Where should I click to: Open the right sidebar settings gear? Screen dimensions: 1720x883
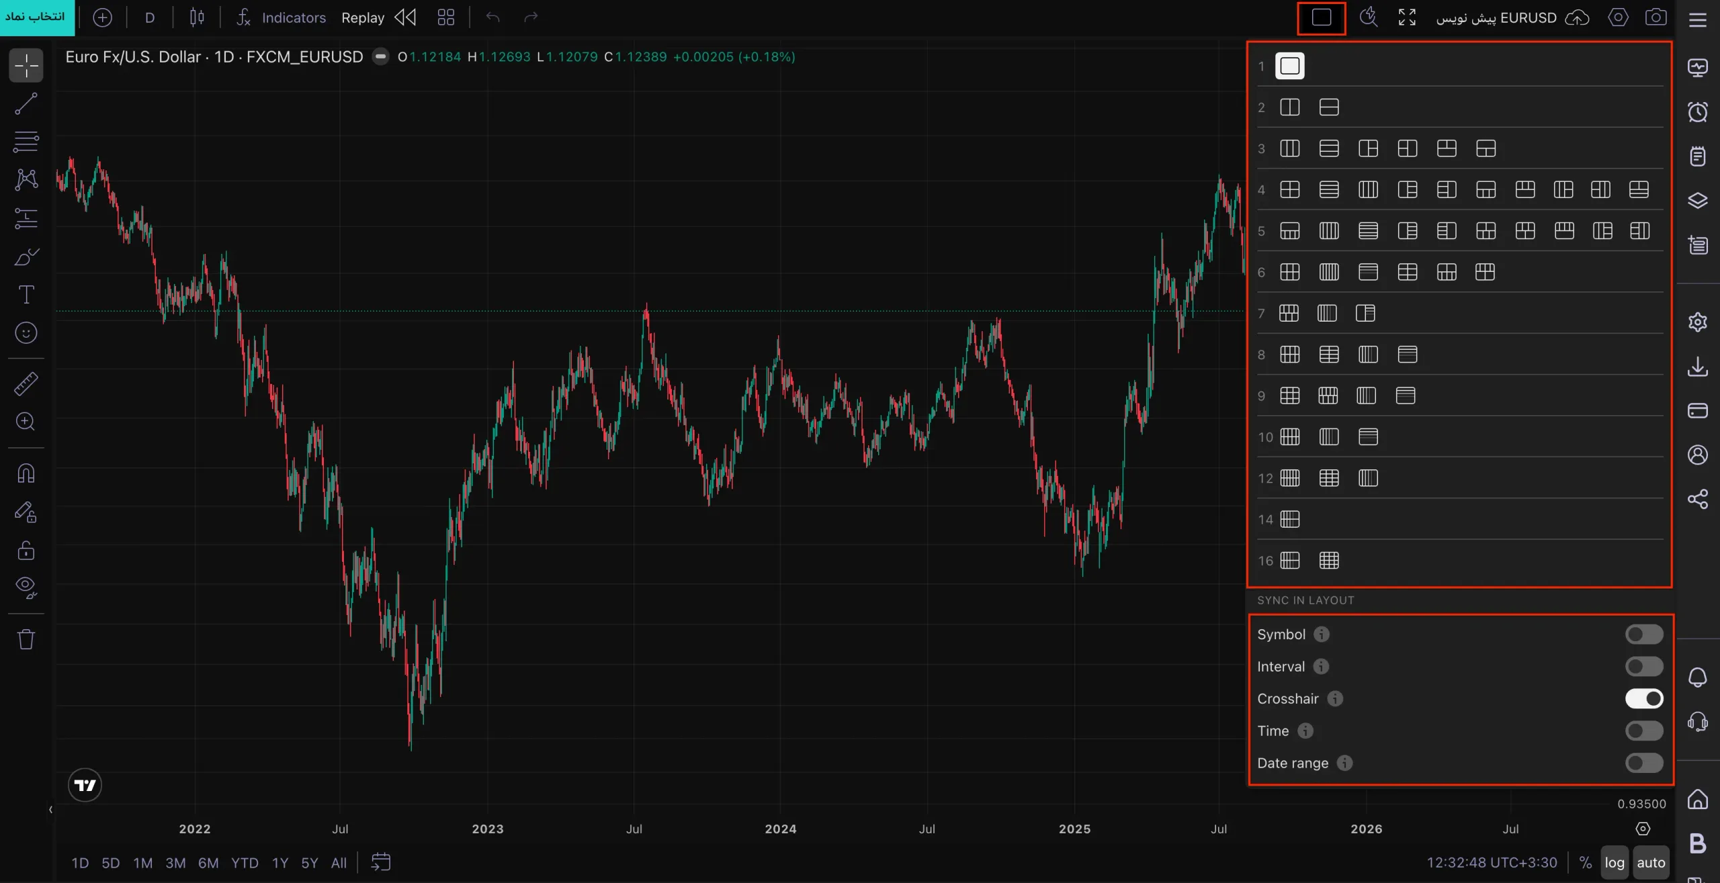pos(1698,322)
